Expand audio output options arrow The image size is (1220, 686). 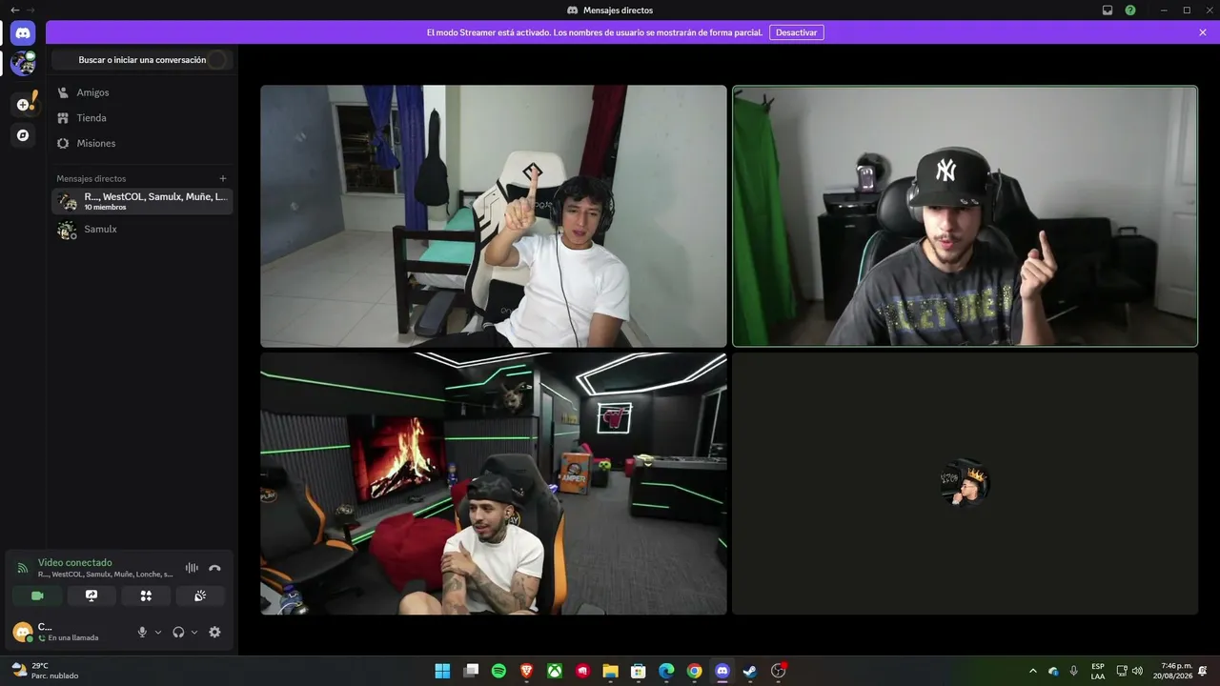[194, 632]
